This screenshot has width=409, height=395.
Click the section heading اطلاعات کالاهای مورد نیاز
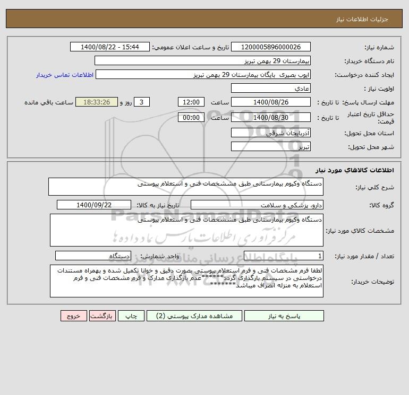coord(355,170)
